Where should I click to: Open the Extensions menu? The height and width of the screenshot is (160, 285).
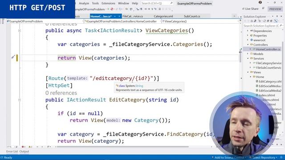[108, 3]
